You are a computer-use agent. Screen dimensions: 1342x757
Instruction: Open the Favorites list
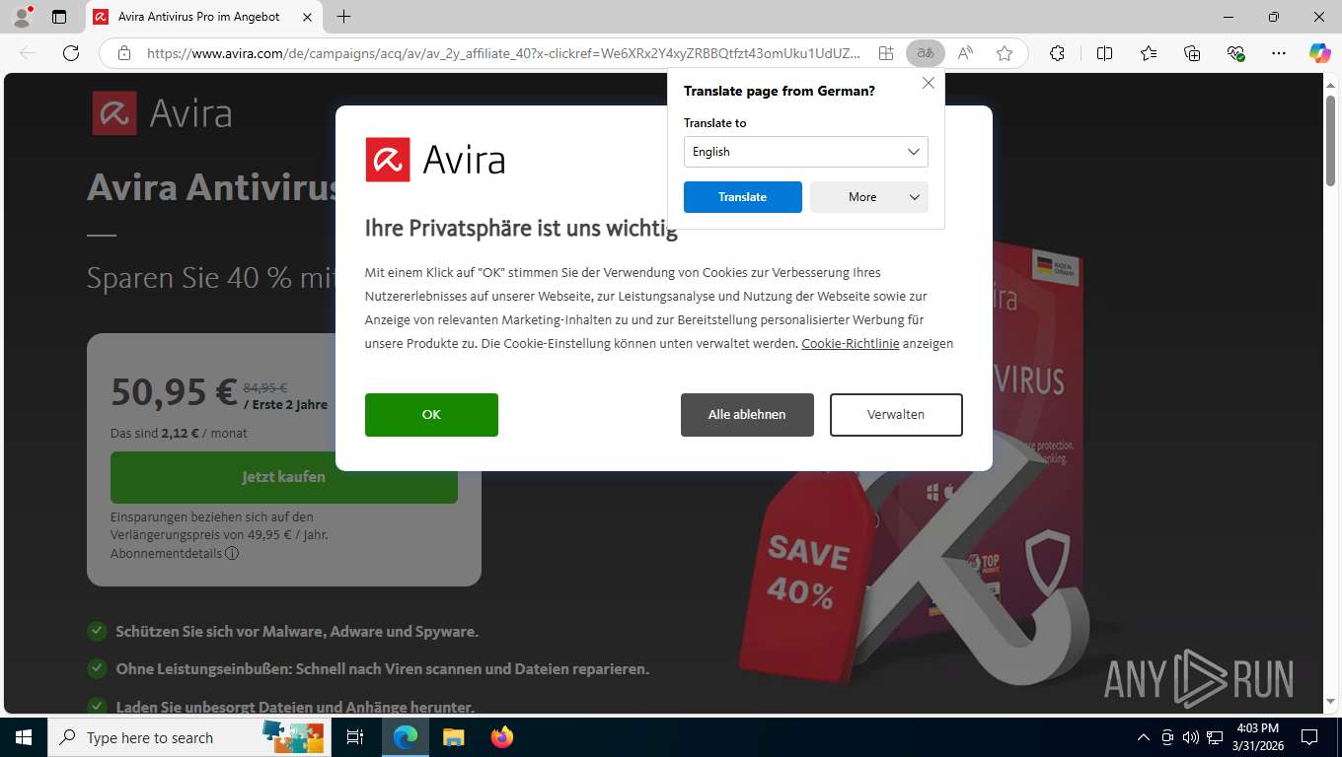[1149, 53]
